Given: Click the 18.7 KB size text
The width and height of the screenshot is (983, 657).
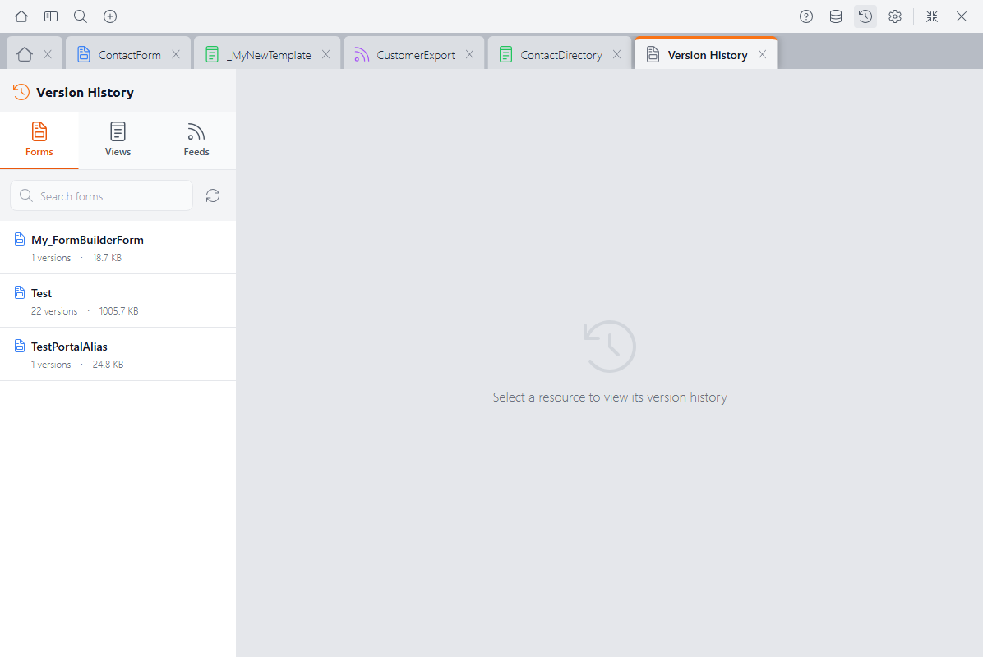Looking at the screenshot, I should click(x=107, y=257).
